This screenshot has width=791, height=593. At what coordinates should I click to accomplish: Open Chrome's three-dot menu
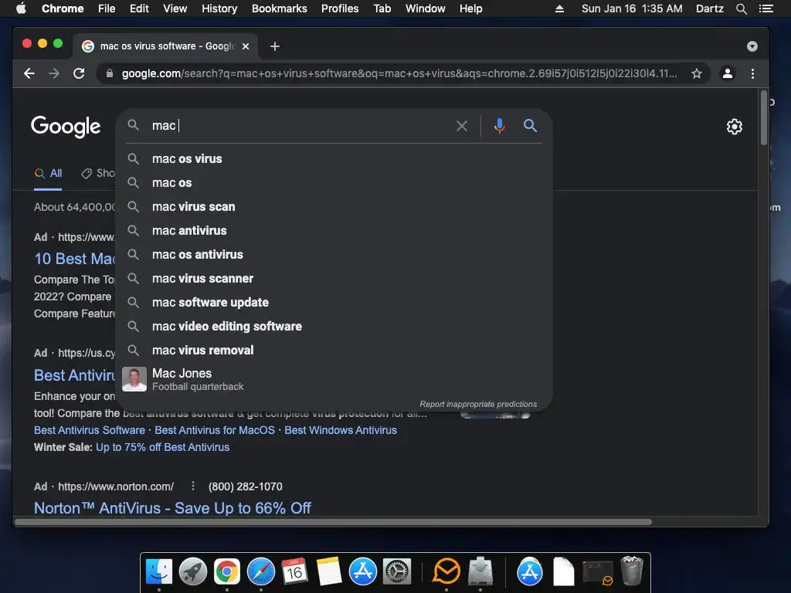coord(752,73)
